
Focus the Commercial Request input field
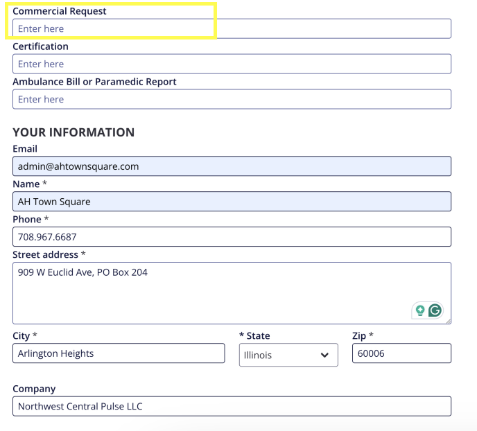coord(232,28)
